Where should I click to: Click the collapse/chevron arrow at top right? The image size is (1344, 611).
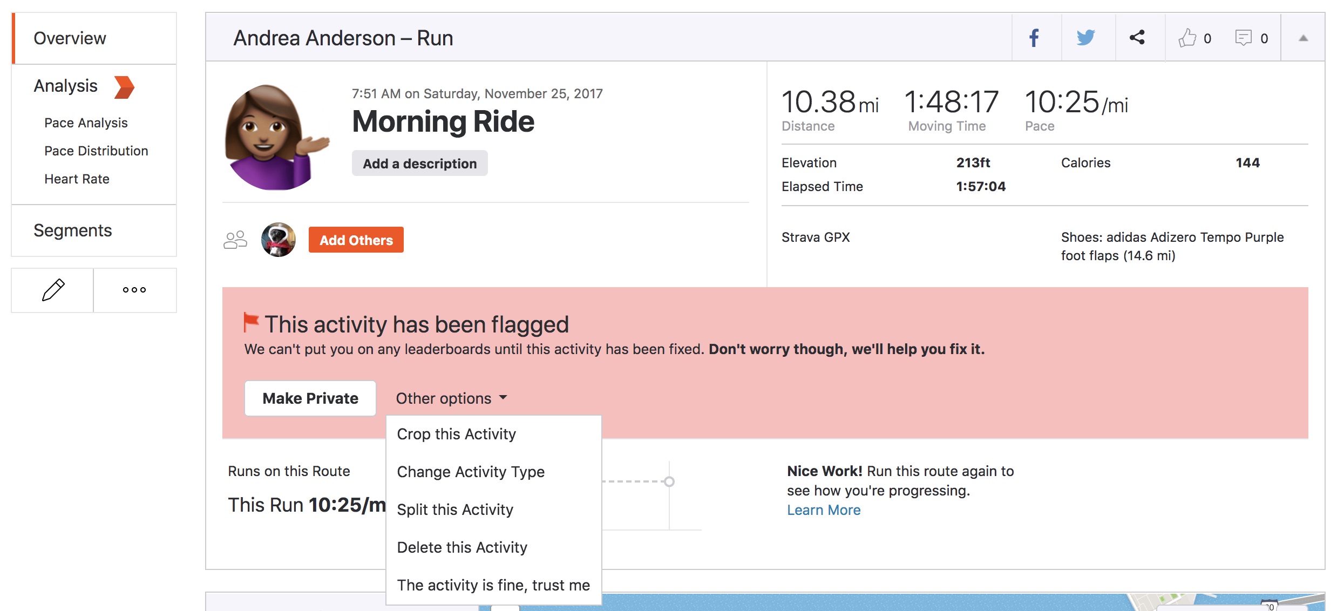[1305, 37]
